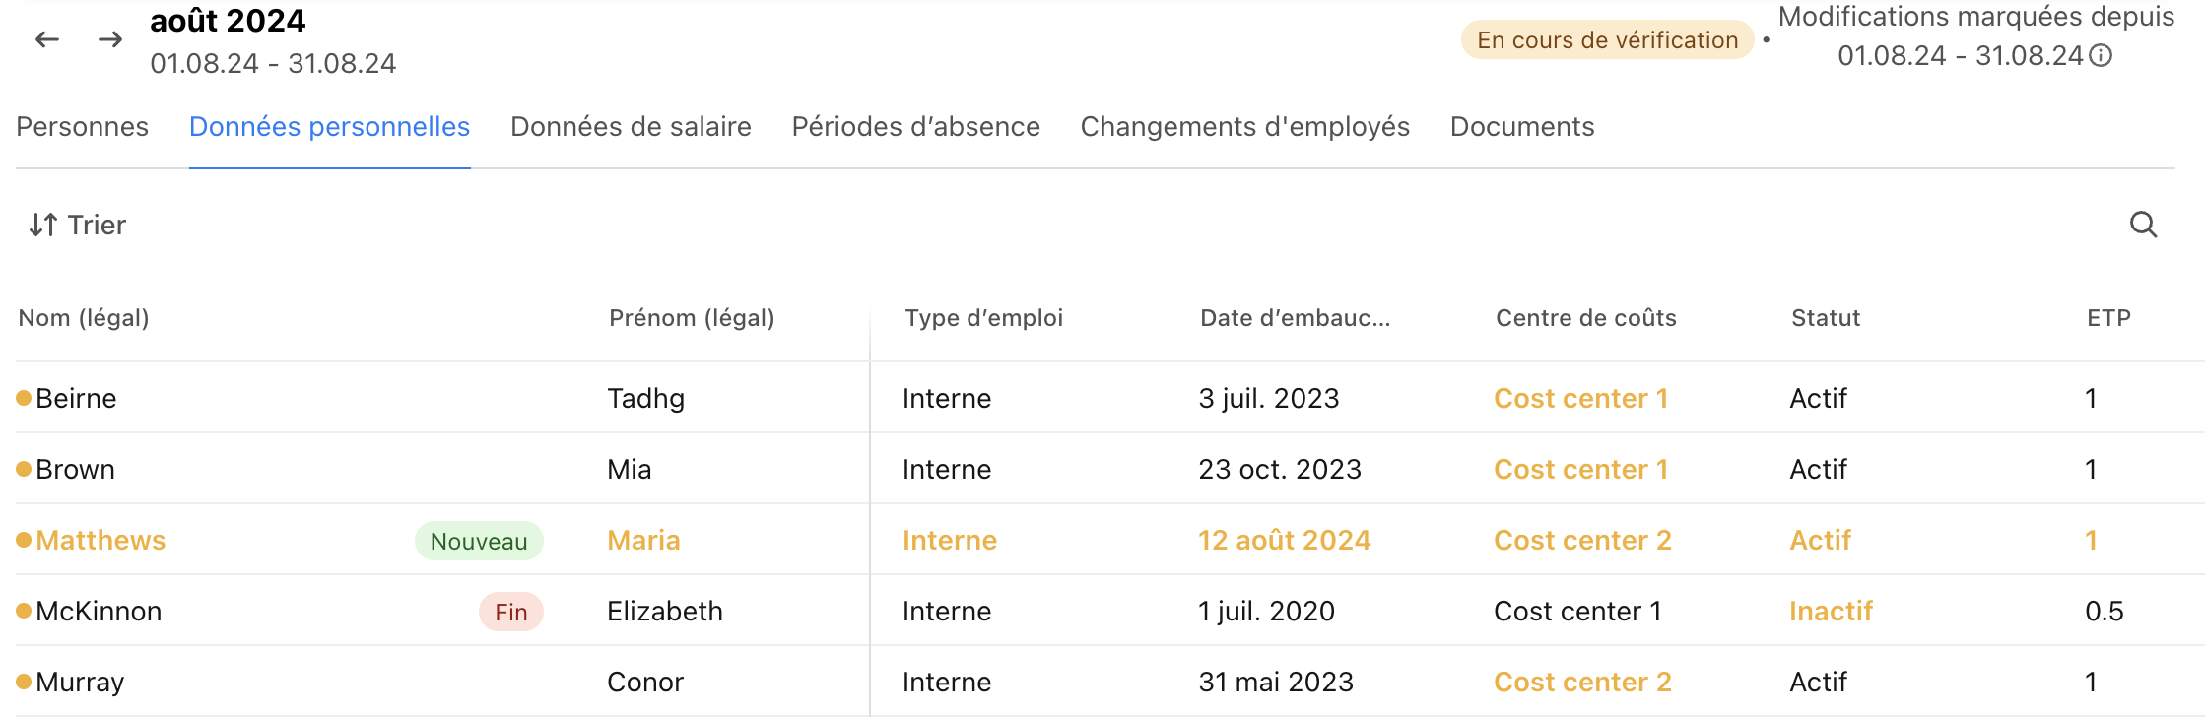This screenshot has height=717, width=2205.
Task: Switch to Personnes tab
Action: point(83,127)
